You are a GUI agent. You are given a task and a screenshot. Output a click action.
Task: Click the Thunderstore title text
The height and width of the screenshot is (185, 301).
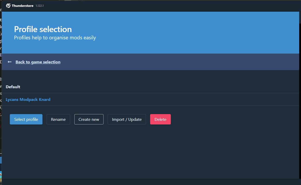[23, 6]
